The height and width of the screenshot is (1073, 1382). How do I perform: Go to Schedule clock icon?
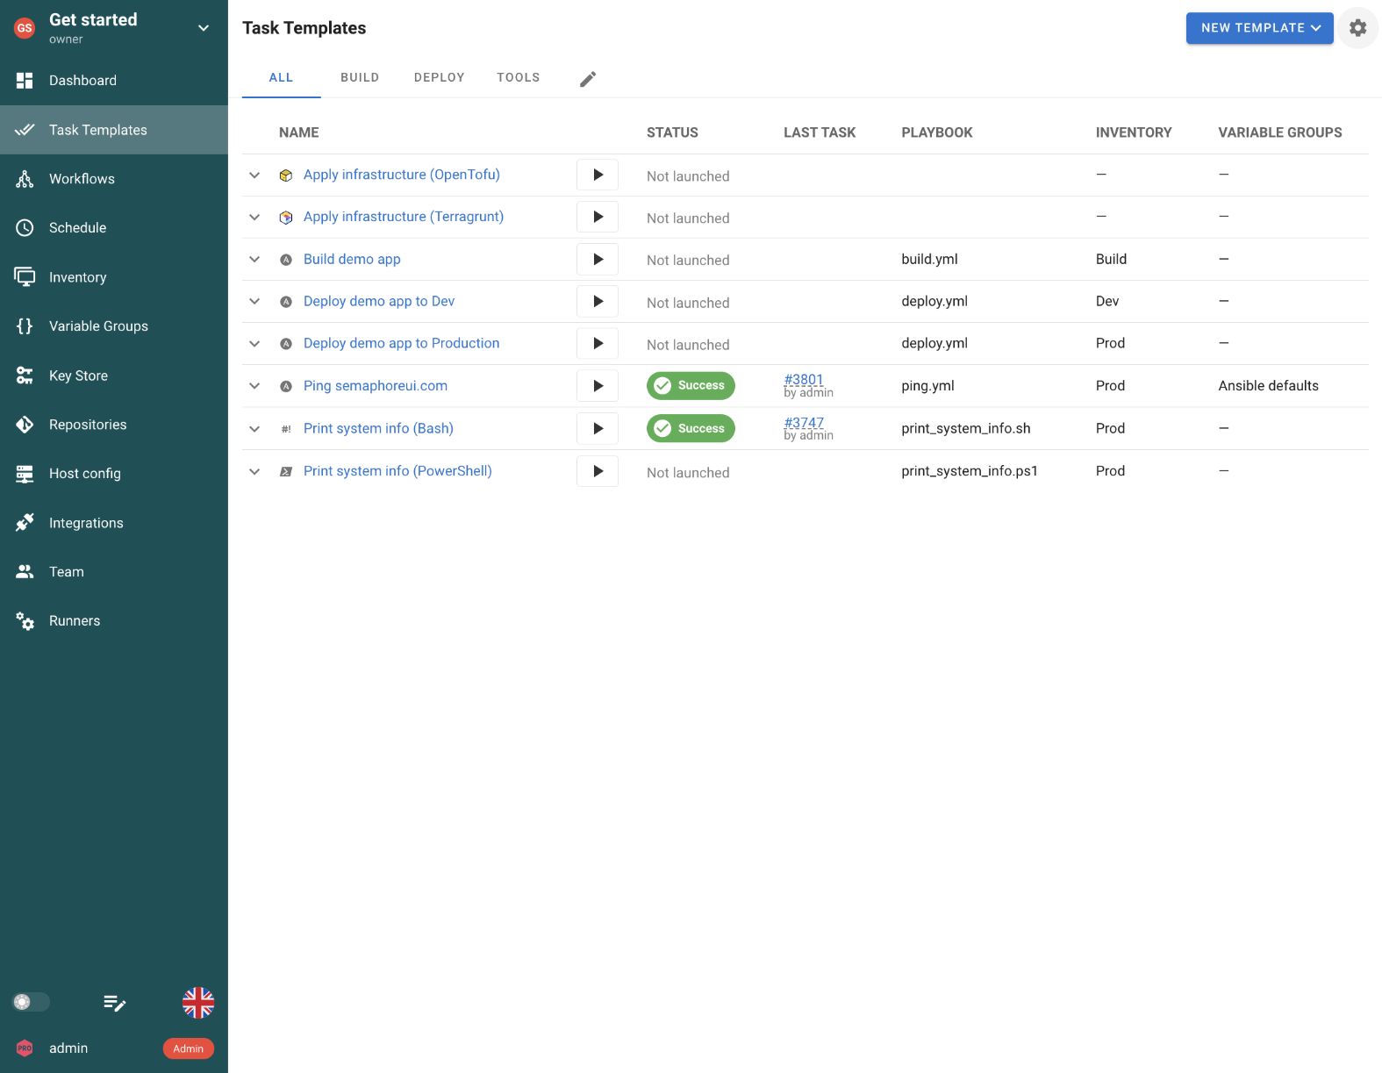click(x=25, y=228)
